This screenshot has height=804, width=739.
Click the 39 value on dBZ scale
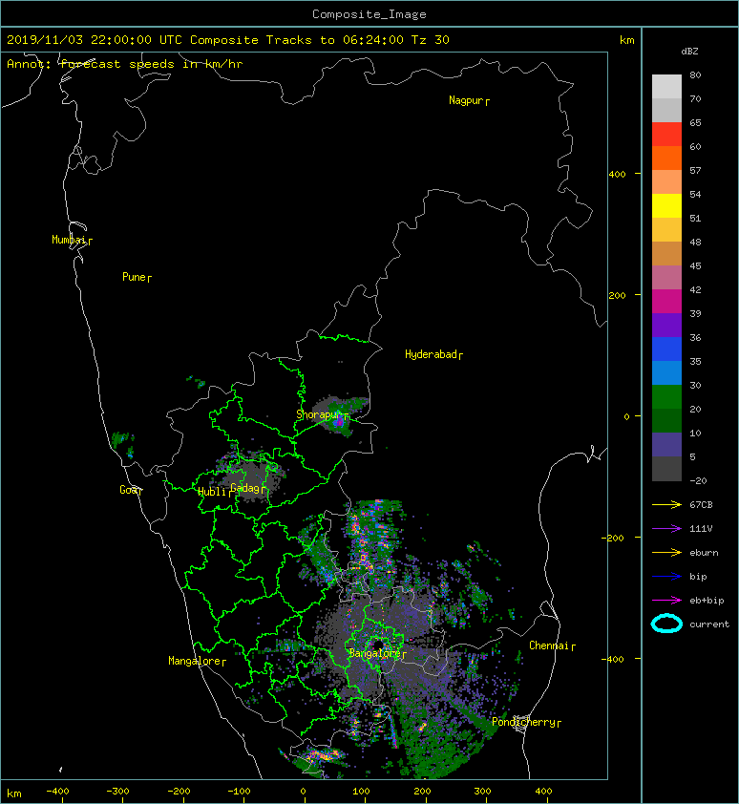coord(695,313)
